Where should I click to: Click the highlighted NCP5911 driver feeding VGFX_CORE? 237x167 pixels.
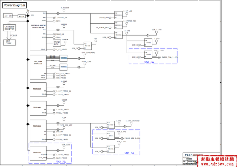(x=64, y=67)
